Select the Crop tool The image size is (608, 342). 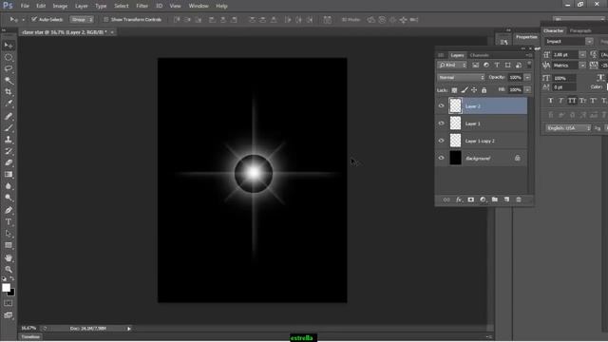tap(9, 92)
